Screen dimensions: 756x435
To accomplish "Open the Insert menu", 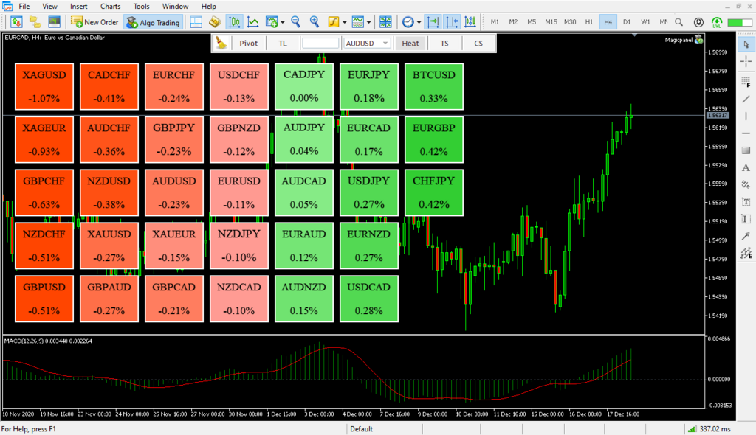I will point(78,6).
